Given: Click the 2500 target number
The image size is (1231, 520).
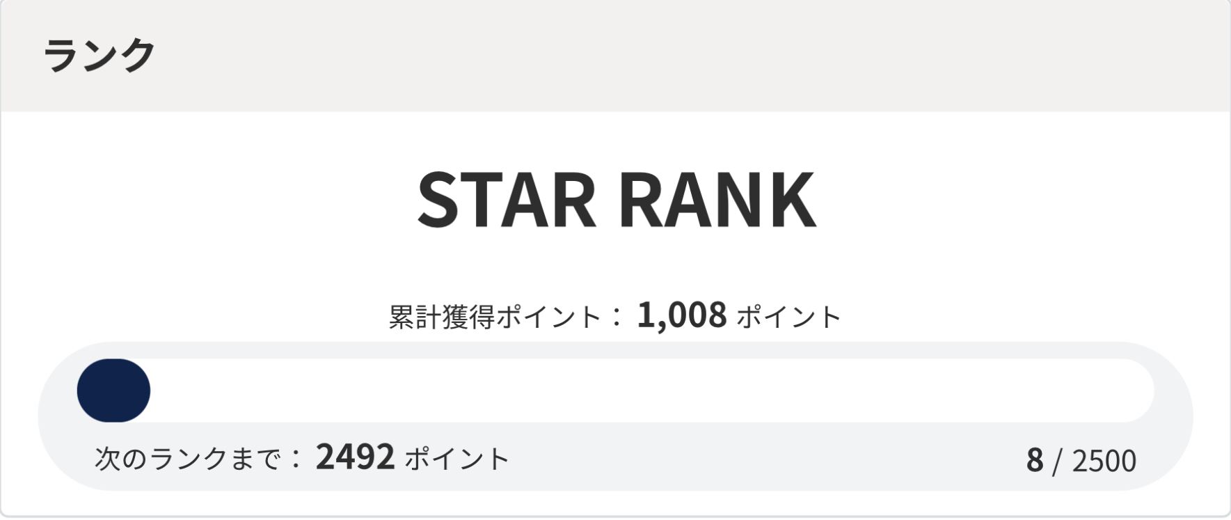Looking at the screenshot, I should click(1104, 461).
